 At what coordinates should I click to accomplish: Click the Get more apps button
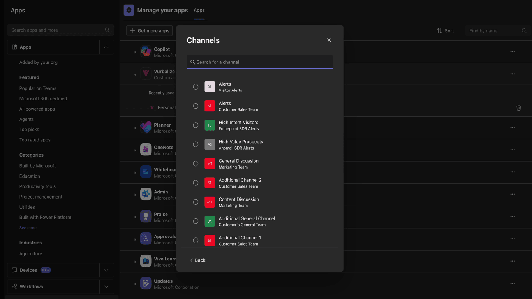(149, 31)
